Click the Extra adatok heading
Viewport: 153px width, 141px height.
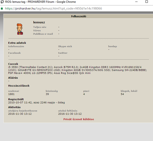[17, 43]
